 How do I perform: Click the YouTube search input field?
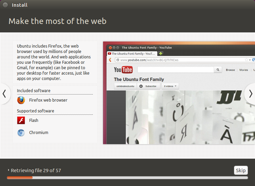175,70
